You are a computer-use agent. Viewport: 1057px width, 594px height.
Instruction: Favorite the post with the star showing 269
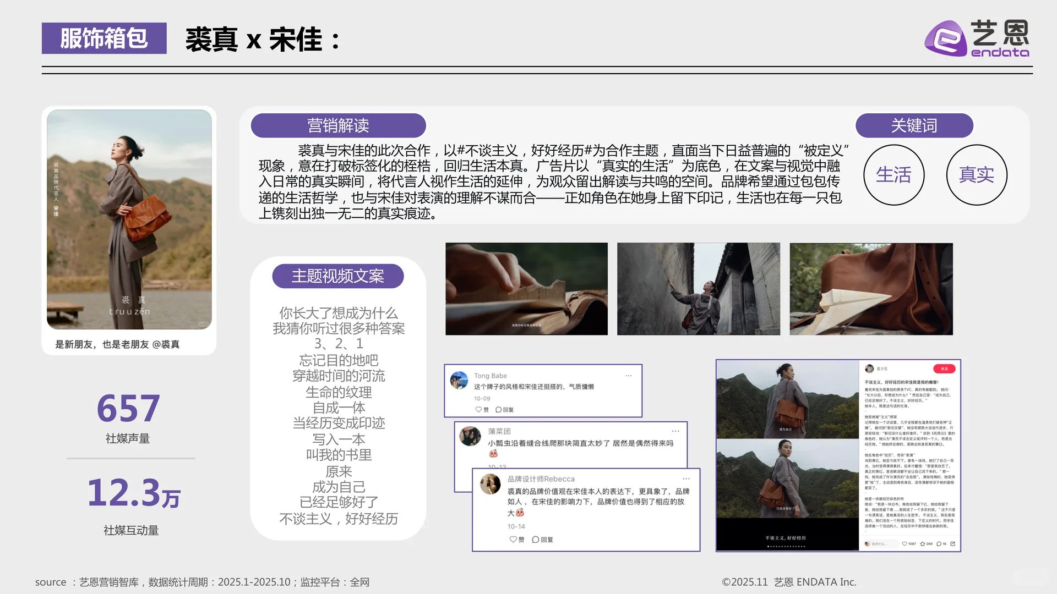(922, 544)
